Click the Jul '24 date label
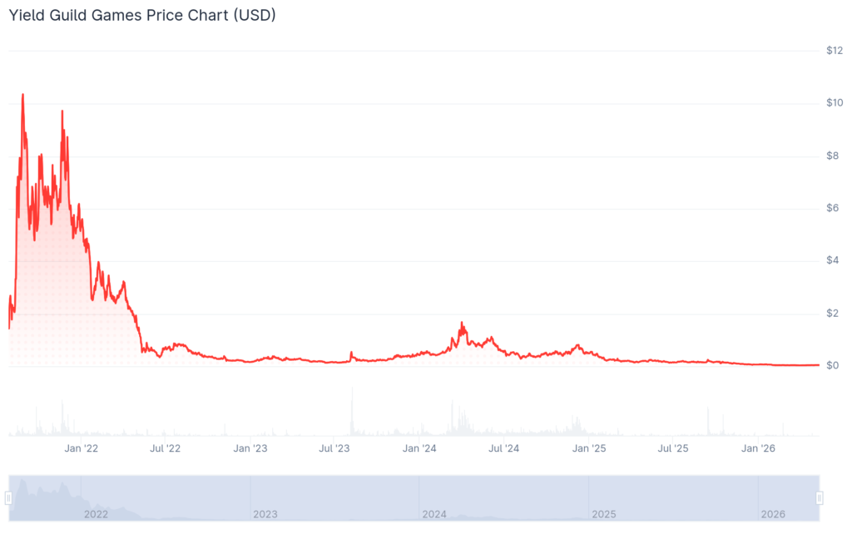852x534 pixels. 503,448
